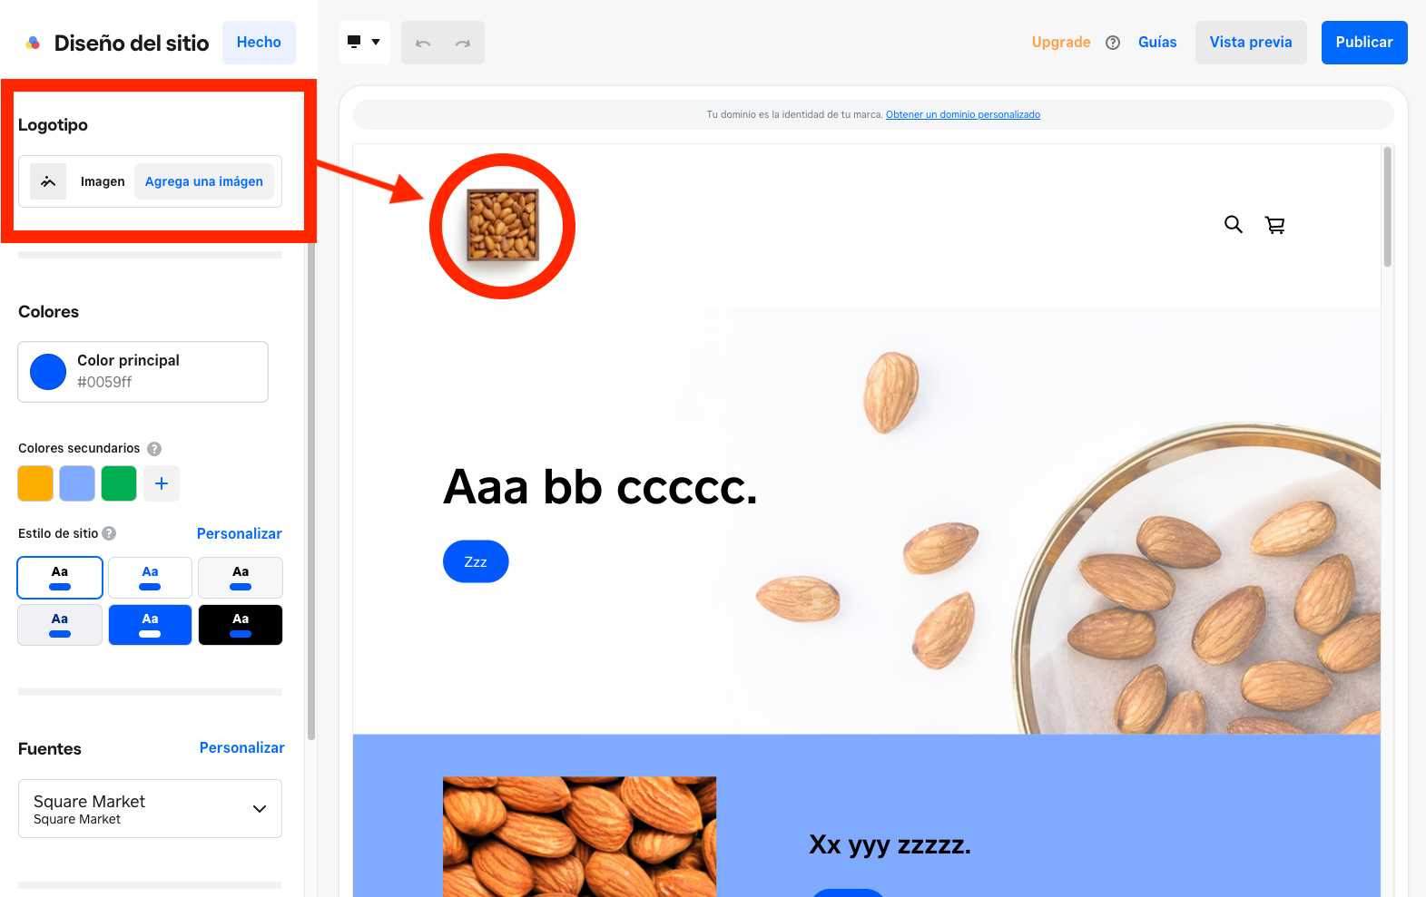1426x897 pixels.
Task: Open the device view dropdown
Action: [364, 43]
